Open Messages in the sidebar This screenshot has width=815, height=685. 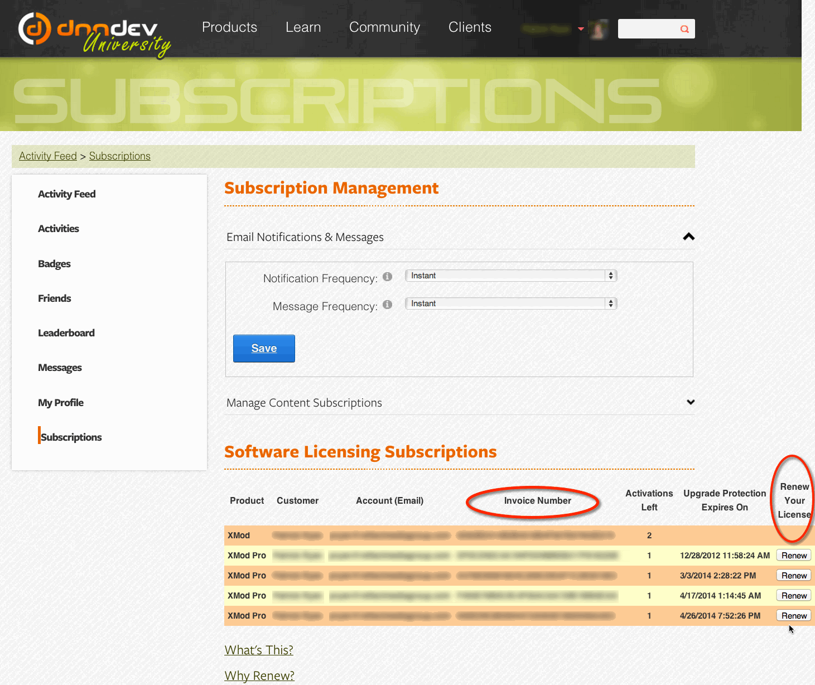pyautogui.click(x=60, y=368)
